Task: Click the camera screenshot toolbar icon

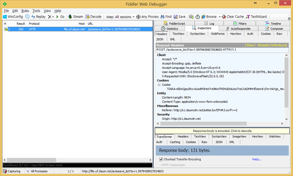Action: [x=191, y=16]
